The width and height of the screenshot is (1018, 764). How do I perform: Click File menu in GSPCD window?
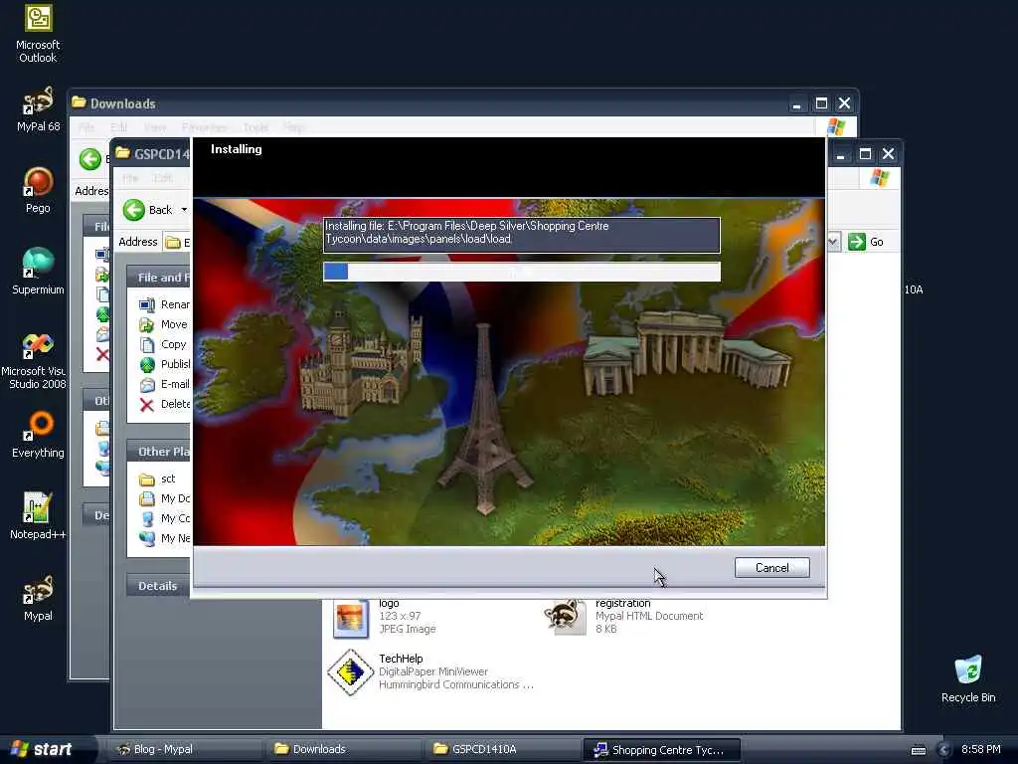tap(130, 178)
